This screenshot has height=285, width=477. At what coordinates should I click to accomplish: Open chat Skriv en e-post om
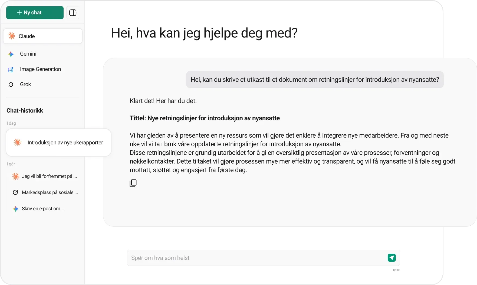click(x=43, y=209)
